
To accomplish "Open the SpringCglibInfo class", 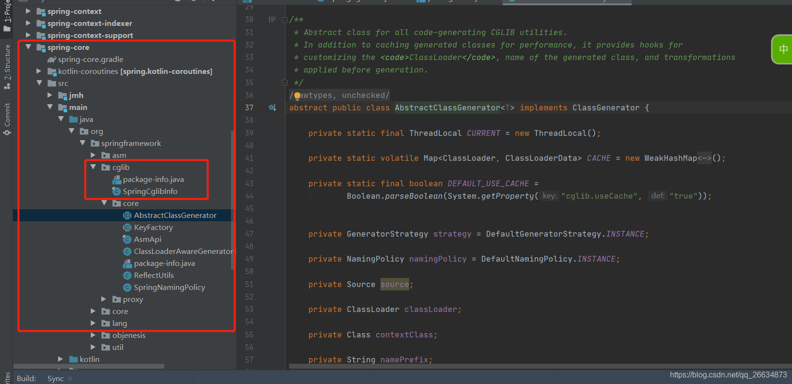I will click(150, 191).
